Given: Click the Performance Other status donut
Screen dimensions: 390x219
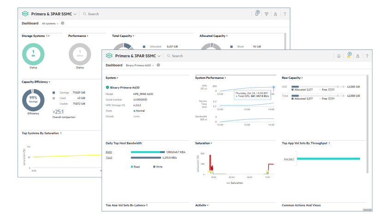Looking at the screenshot, I should click(x=80, y=54).
